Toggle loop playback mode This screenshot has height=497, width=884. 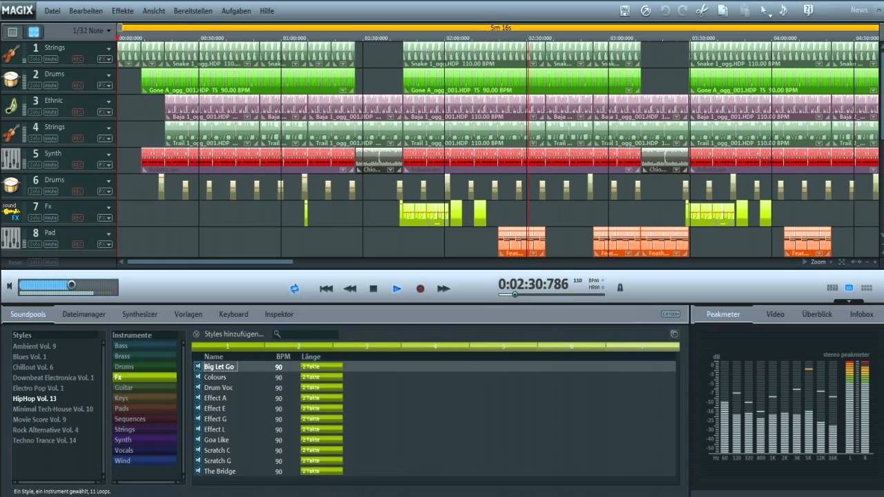295,289
